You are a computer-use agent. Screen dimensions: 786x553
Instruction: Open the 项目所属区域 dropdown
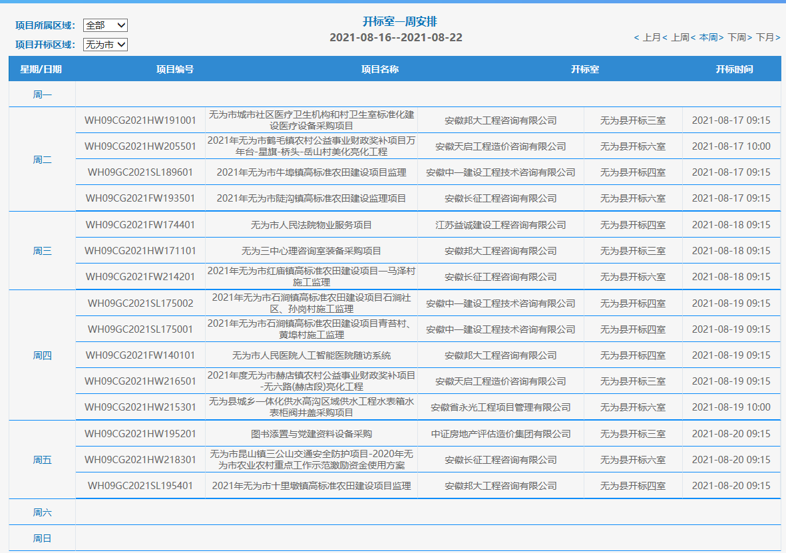[x=105, y=25]
